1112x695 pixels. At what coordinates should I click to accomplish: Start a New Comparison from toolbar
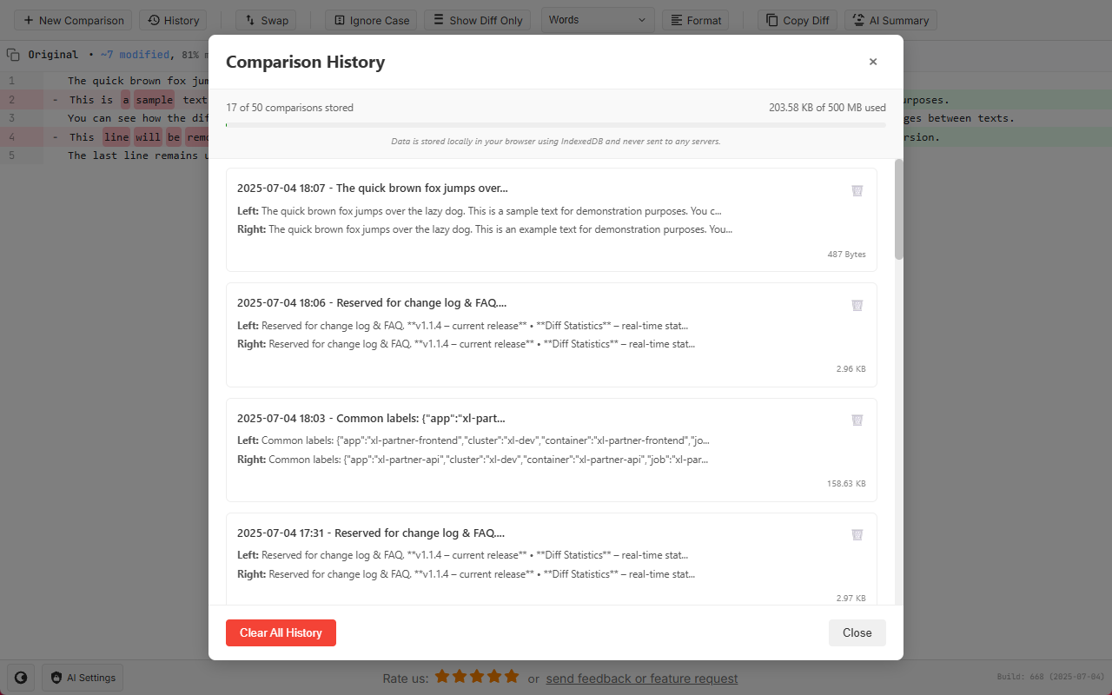pos(73,20)
